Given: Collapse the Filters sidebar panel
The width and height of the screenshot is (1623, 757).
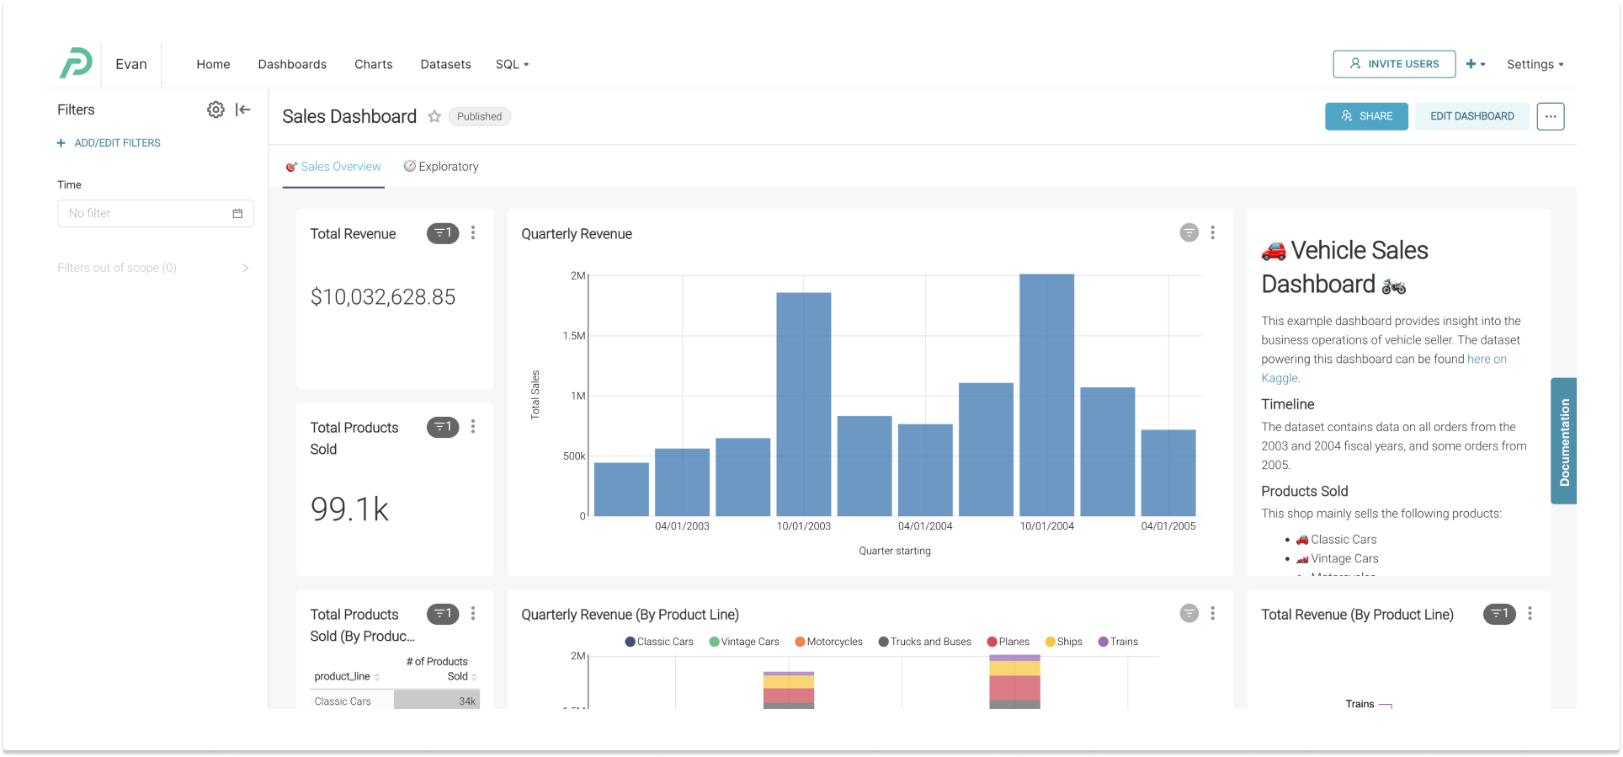Looking at the screenshot, I should 243,109.
